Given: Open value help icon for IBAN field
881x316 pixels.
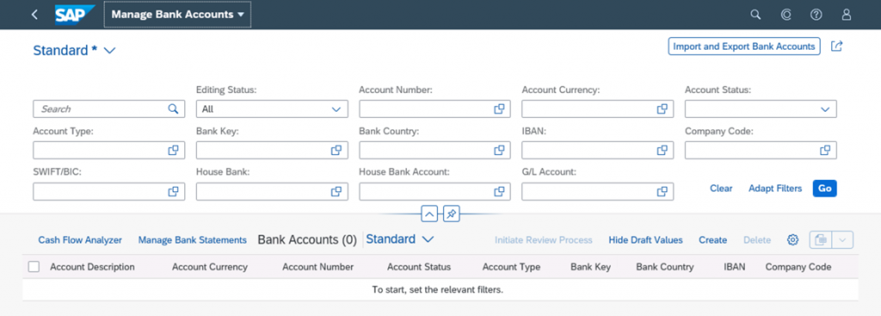Looking at the screenshot, I should pyautogui.click(x=662, y=150).
